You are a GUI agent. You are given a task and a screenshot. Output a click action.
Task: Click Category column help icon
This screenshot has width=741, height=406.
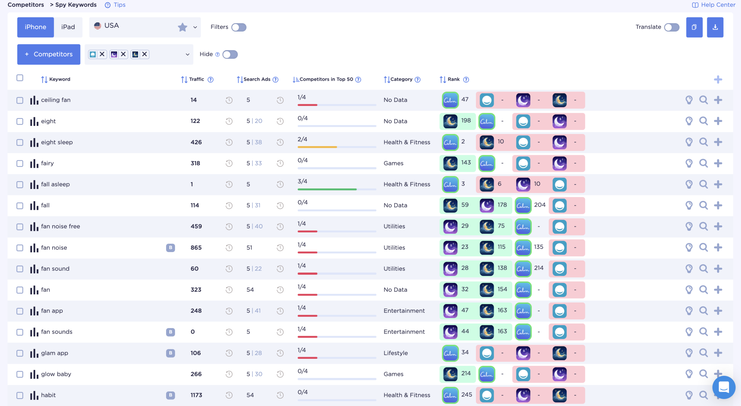point(417,80)
